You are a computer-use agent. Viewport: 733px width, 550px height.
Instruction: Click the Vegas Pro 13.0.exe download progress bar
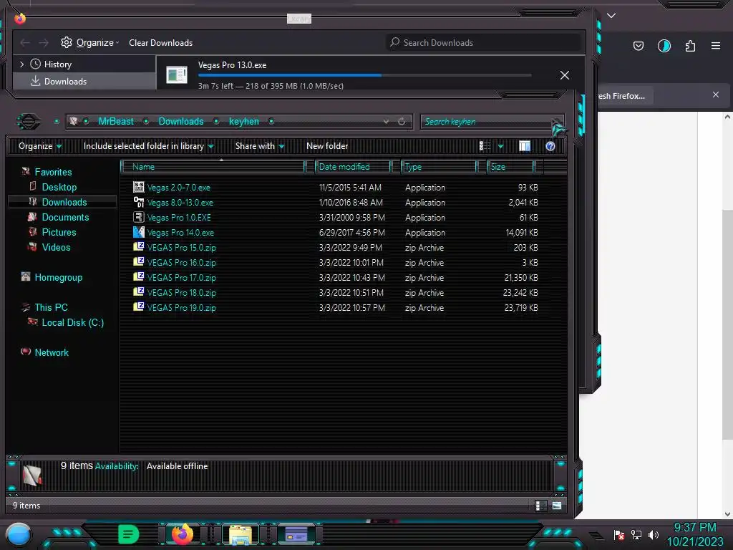364,74
